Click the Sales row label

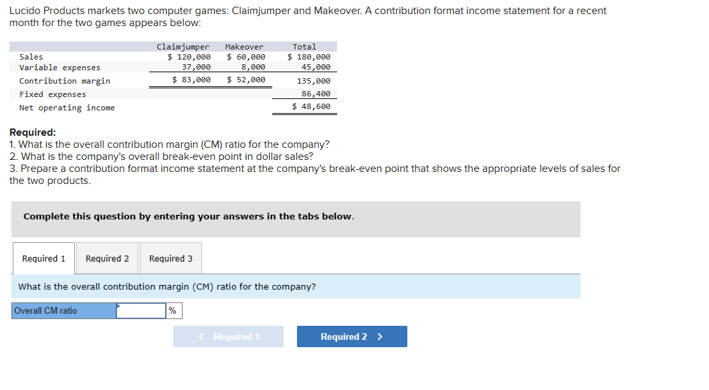[31, 57]
